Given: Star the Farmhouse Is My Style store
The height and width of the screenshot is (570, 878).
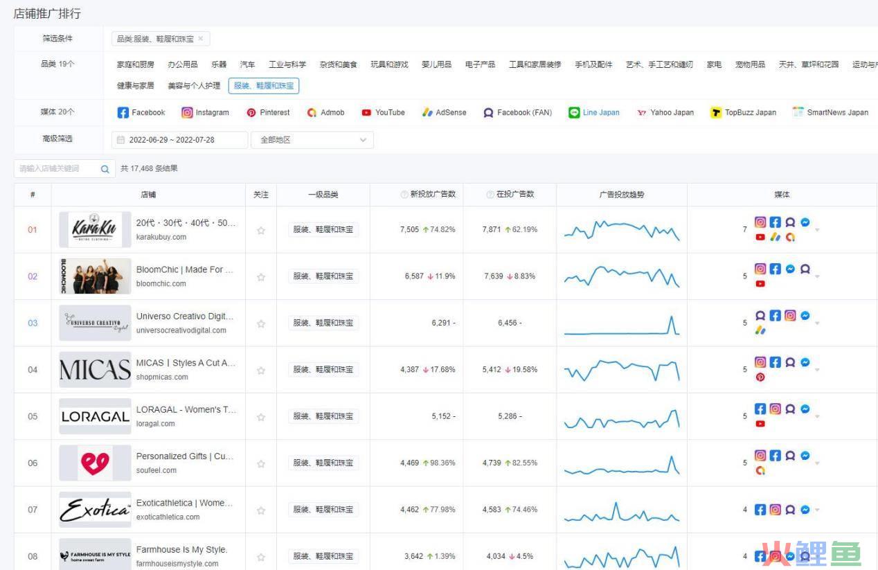Looking at the screenshot, I should (x=261, y=557).
